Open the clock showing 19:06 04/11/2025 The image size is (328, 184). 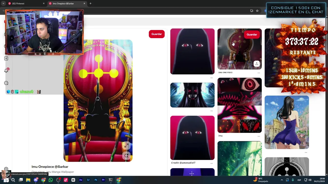(x=320, y=180)
